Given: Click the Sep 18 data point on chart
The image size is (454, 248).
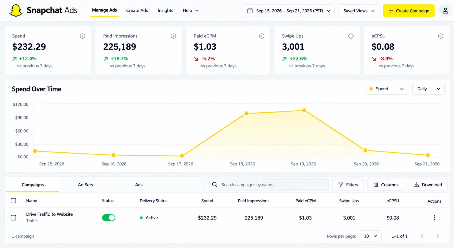Looking at the screenshot, I should tap(246, 113).
